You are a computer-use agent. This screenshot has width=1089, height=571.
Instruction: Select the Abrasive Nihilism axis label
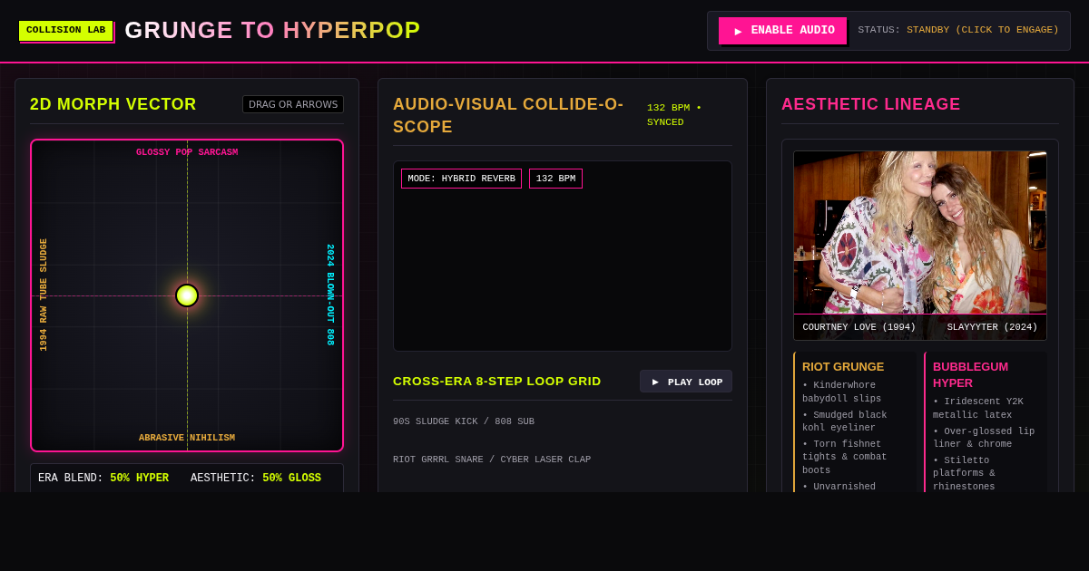pyautogui.click(x=187, y=438)
